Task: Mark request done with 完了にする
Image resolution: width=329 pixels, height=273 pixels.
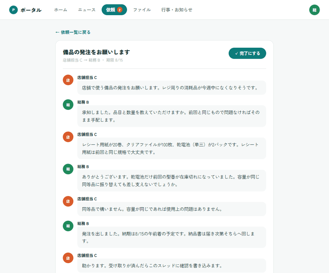Action: pos(247,53)
